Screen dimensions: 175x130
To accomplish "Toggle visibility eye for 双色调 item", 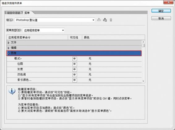I will pos(75,75).
